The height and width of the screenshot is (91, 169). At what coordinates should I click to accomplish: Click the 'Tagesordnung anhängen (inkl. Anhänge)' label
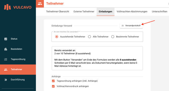tap(77, 81)
